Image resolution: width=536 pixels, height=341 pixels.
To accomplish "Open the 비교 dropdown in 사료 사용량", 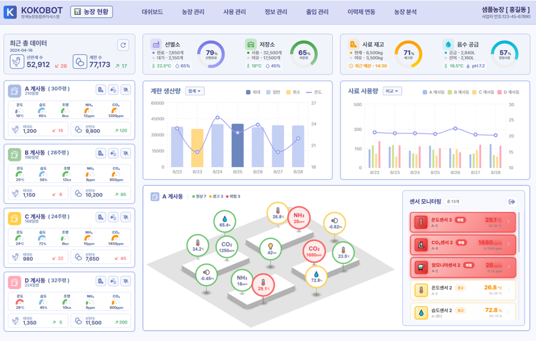I will point(392,91).
